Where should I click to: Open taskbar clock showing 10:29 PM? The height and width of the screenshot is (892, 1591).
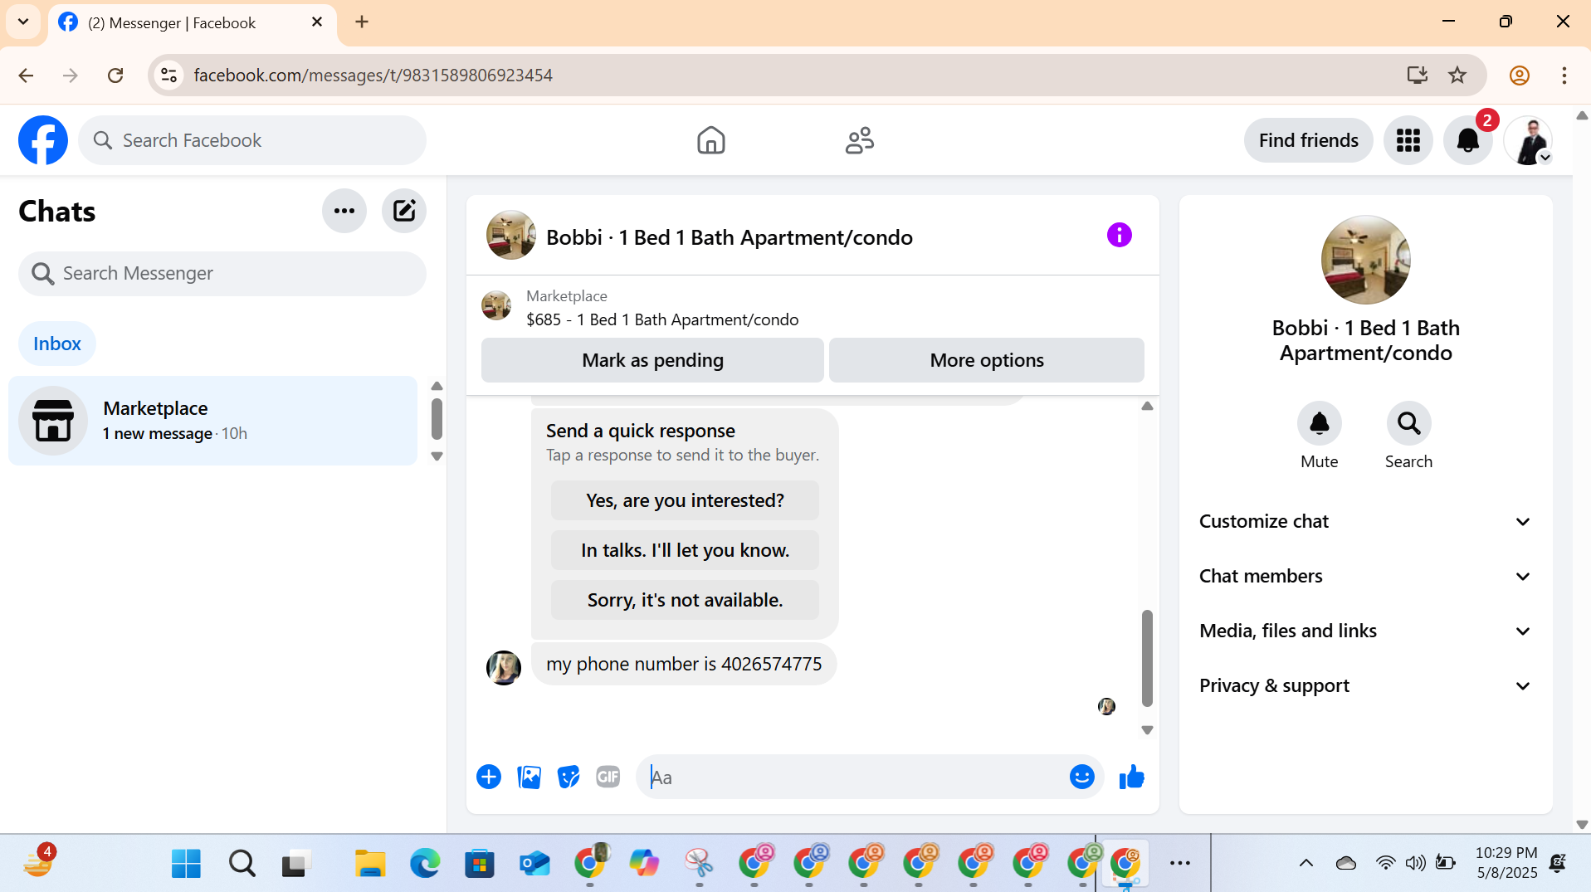coord(1506,863)
